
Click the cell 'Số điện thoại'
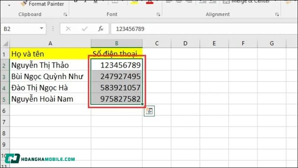tap(117, 54)
